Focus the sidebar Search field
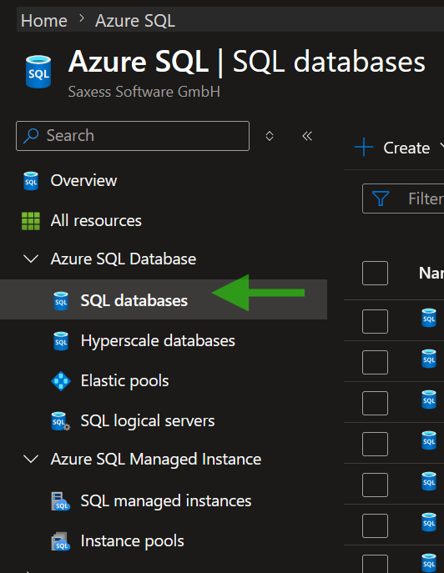This screenshot has width=444, height=573. pyautogui.click(x=133, y=136)
